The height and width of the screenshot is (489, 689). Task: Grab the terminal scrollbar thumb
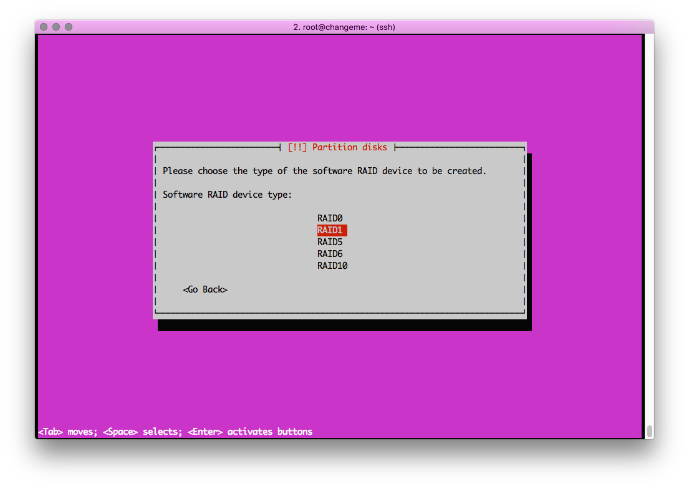(x=649, y=431)
